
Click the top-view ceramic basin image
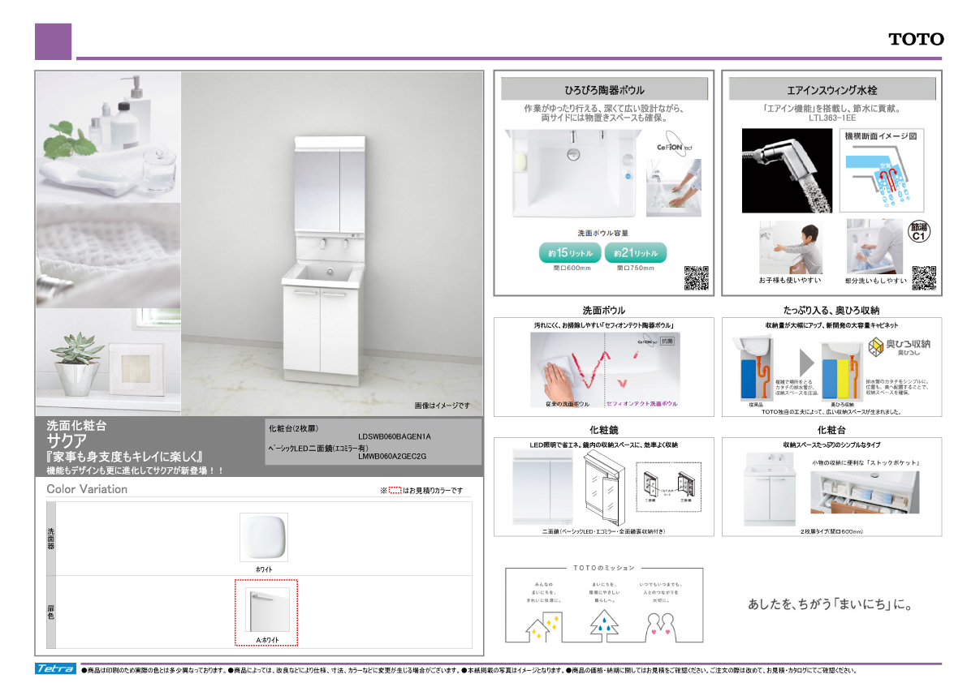(x=573, y=174)
